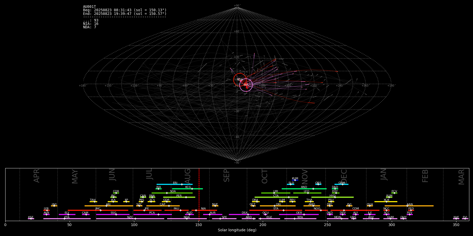Screen dimensions: 473x236
Task: Click the KUM shower bar in timeline
Action: [295, 180]
